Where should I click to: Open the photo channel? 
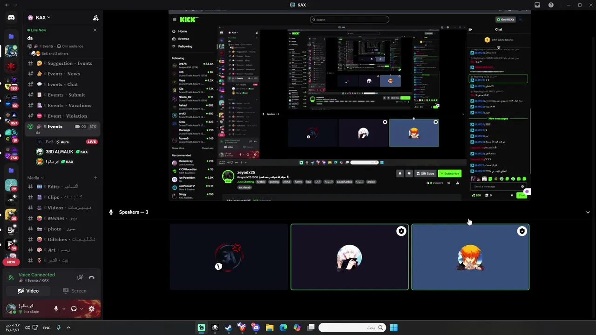tap(62, 229)
